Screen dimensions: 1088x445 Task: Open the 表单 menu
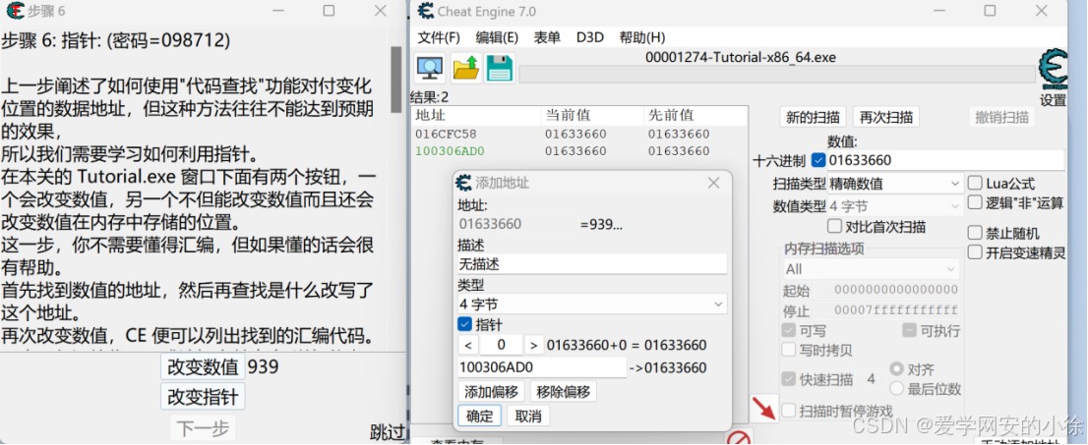(x=547, y=37)
